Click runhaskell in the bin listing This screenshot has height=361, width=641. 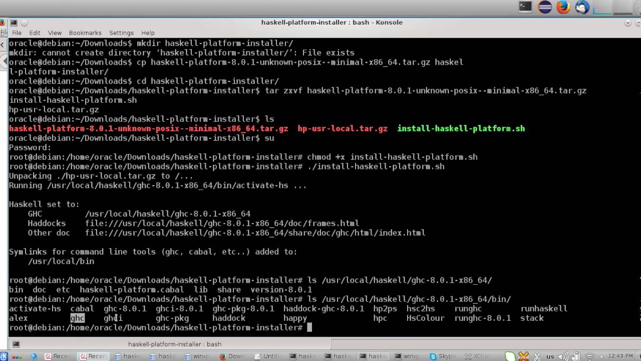544,308
